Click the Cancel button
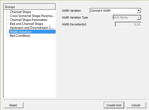Image resolution: width=149 pixels, height=110 pixels. [136, 105]
